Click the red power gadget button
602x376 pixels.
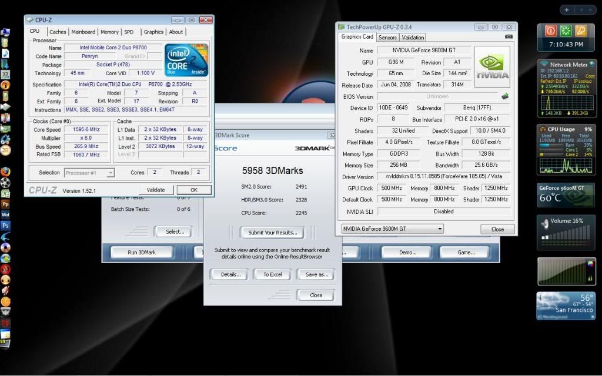tap(551, 31)
